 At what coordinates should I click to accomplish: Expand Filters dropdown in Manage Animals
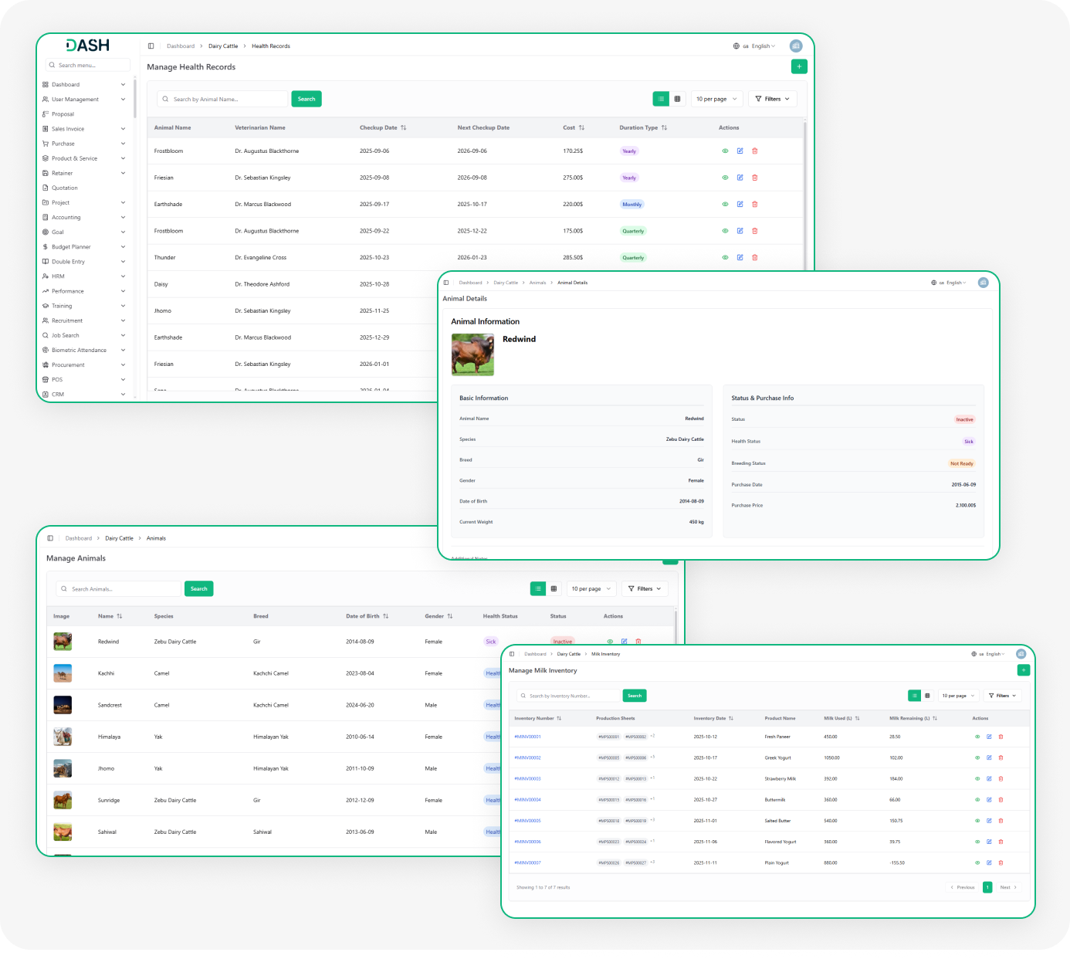645,588
